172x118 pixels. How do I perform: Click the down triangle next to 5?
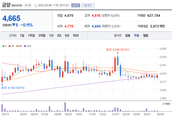[14, 25]
